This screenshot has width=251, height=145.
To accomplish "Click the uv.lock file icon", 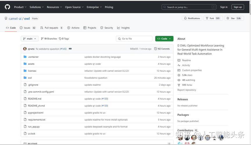I will [x=25, y=133].
